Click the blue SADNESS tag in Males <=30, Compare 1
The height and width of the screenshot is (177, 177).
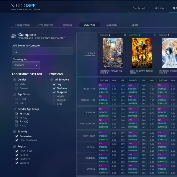(x=104, y=89)
